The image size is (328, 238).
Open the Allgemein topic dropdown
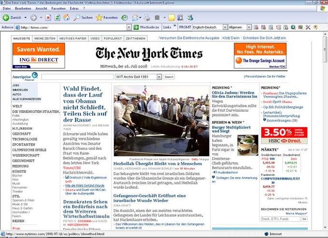(249, 27)
